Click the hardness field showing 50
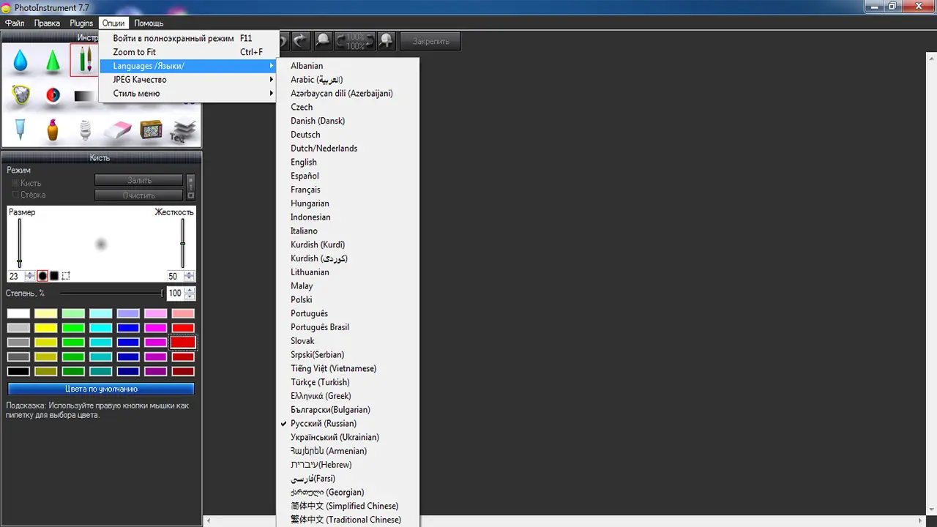The height and width of the screenshot is (527, 937). [175, 276]
